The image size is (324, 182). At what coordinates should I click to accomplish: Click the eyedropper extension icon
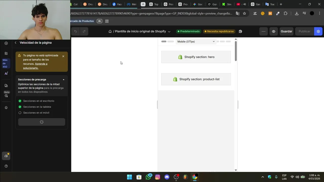click(x=278, y=13)
